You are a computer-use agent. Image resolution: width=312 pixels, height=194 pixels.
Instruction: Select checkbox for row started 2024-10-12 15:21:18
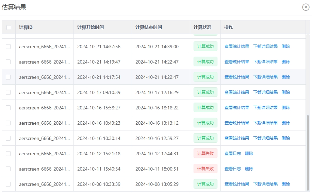point(8,154)
